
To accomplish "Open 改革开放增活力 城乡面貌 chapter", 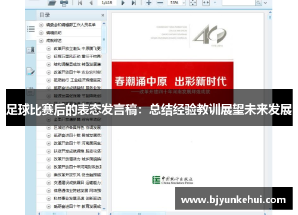I will tap(77, 159).
